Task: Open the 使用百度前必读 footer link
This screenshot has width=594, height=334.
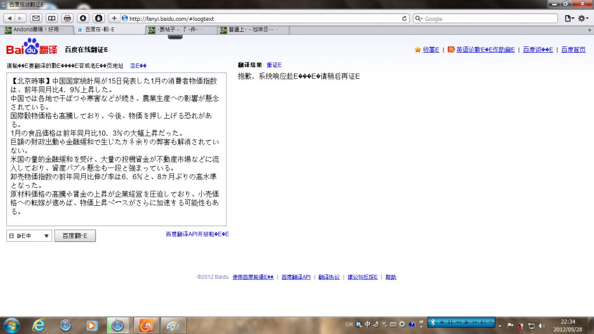Action: coord(253,277)
